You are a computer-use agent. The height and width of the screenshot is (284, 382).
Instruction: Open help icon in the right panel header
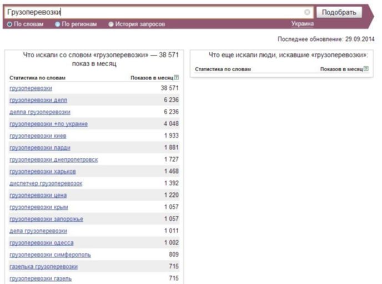(x=366, y=69)
